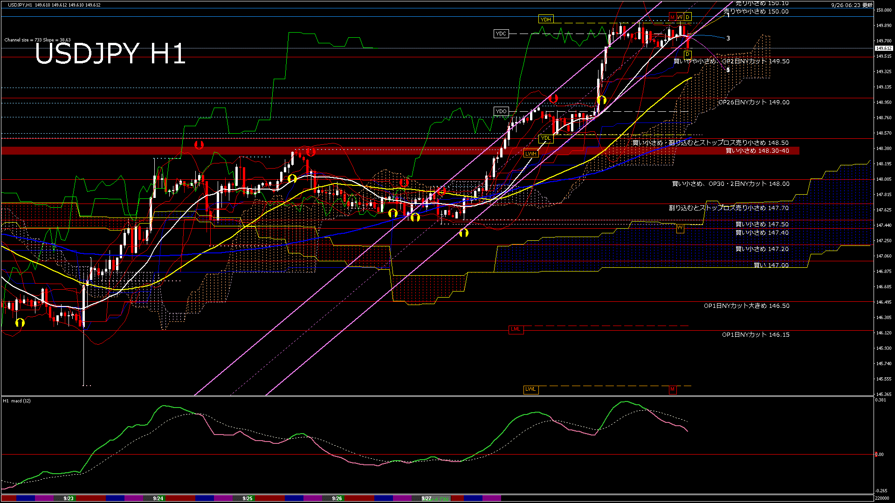Click the 買い 147.00 level label

771,265
